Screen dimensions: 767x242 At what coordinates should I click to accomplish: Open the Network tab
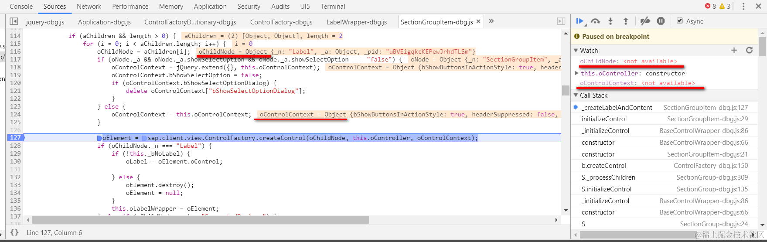coord(89,6)
